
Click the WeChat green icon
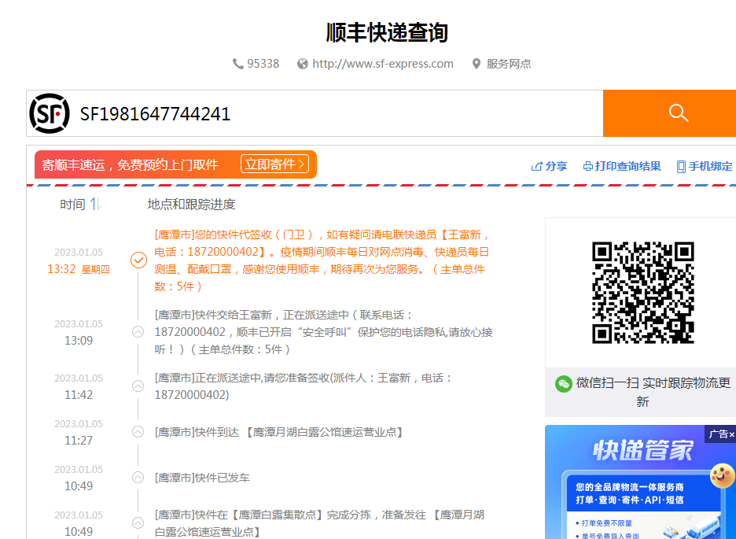coord(563,383)
